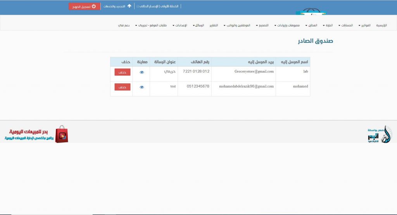Image resolution: width=397 pixels, height=215 pixels.
Task: Delete the mohamed outbox message
Action: pyautogui.click(x=122, y=87)
